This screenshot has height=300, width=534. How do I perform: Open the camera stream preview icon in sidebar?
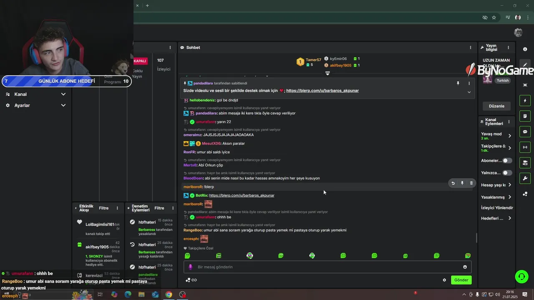coord(525,162)
